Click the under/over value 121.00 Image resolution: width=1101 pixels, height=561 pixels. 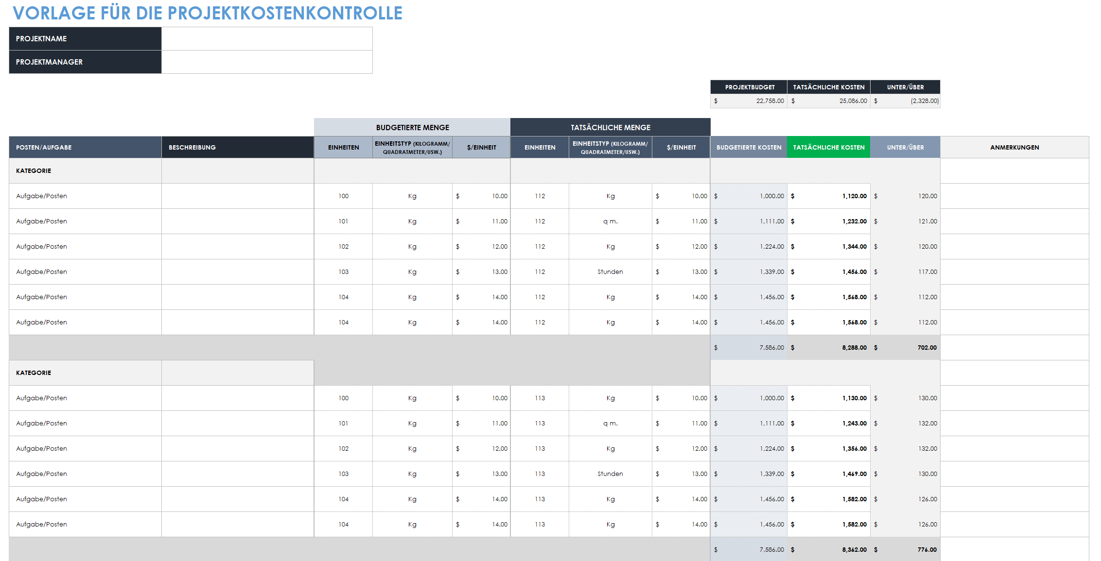click(905, 221)
